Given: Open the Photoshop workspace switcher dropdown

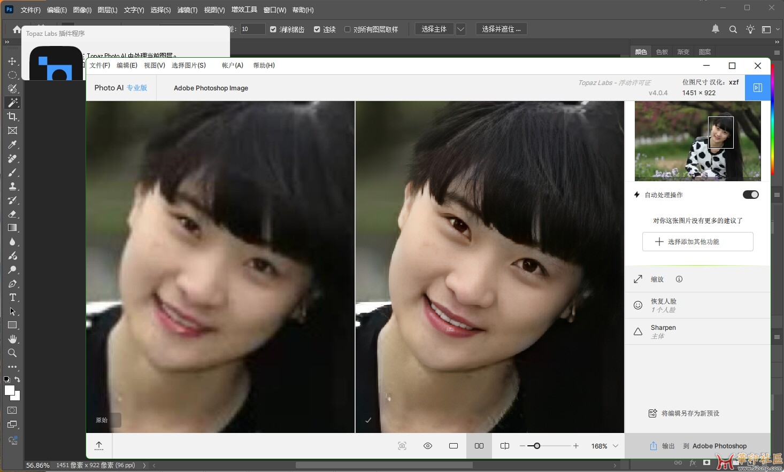Looking at the screenshot, I should click(x=770, y=29).
